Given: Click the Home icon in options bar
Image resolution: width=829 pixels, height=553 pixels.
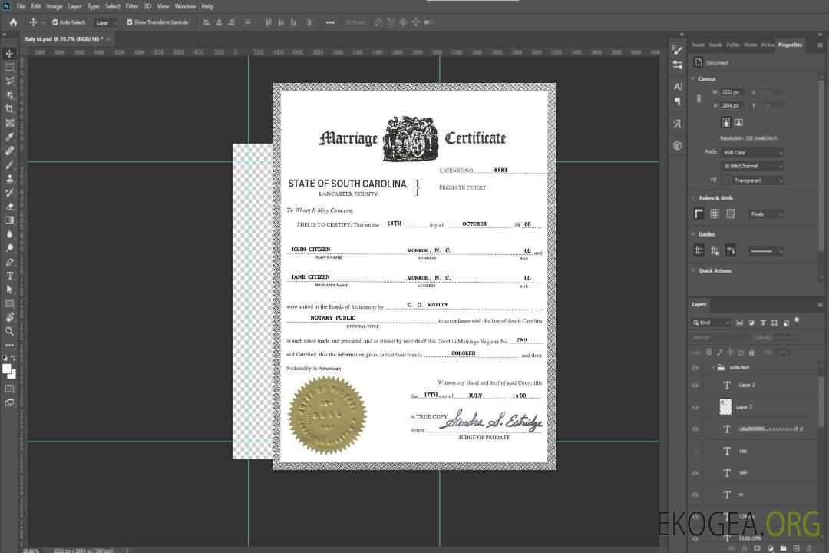Looking at the screenshot, I should [13, 22].
